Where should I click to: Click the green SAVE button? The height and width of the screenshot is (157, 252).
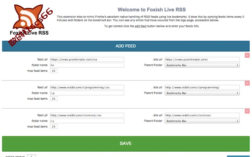(x=126, y=144)
